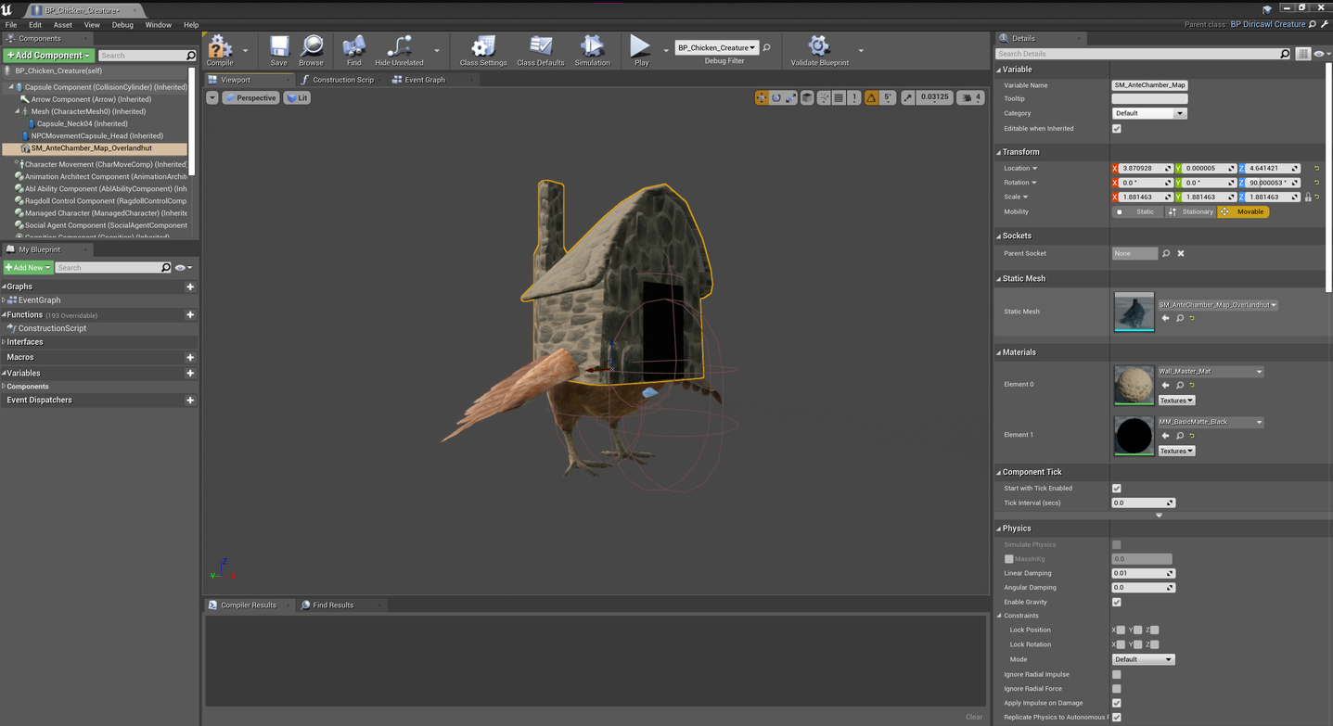
Task: Toggle Editable when Inherited checkbox
Action: point(1116,129)
